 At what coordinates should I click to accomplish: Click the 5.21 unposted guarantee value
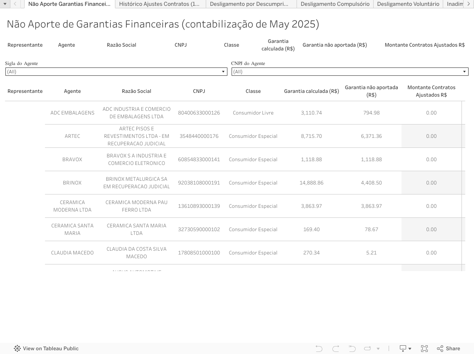point(371,253)
